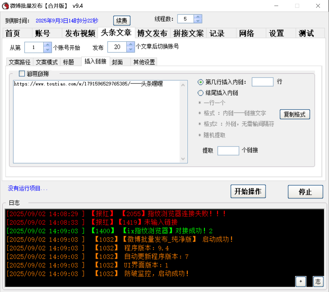This screenshot has width=329, height=292.
Task: Click the 复制格式 button
Action: click(295, 114)
